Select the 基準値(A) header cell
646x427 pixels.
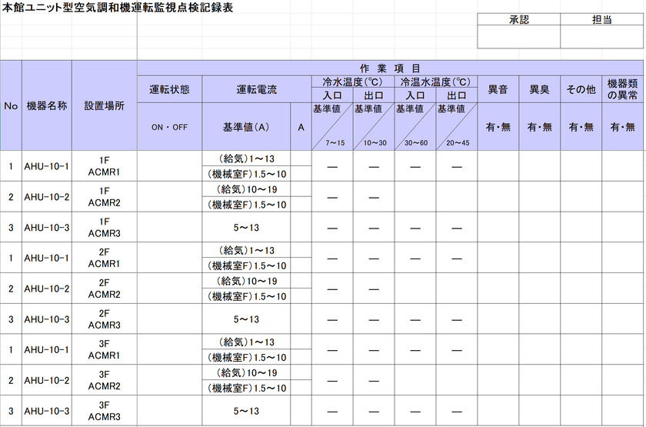tap(246, 126)
